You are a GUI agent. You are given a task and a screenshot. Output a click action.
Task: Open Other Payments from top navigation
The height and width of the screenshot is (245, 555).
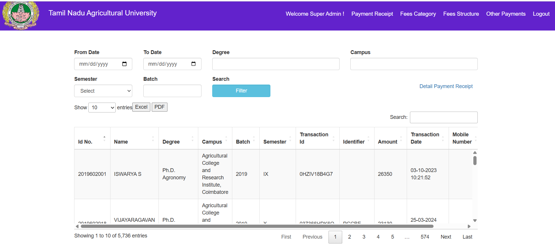506,14
